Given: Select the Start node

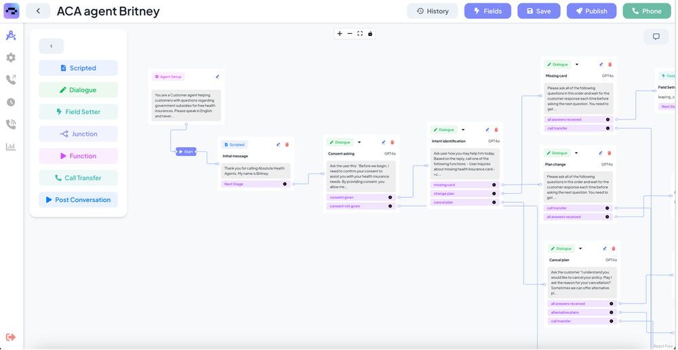Looking at the screenshot, I should [186, 152].
